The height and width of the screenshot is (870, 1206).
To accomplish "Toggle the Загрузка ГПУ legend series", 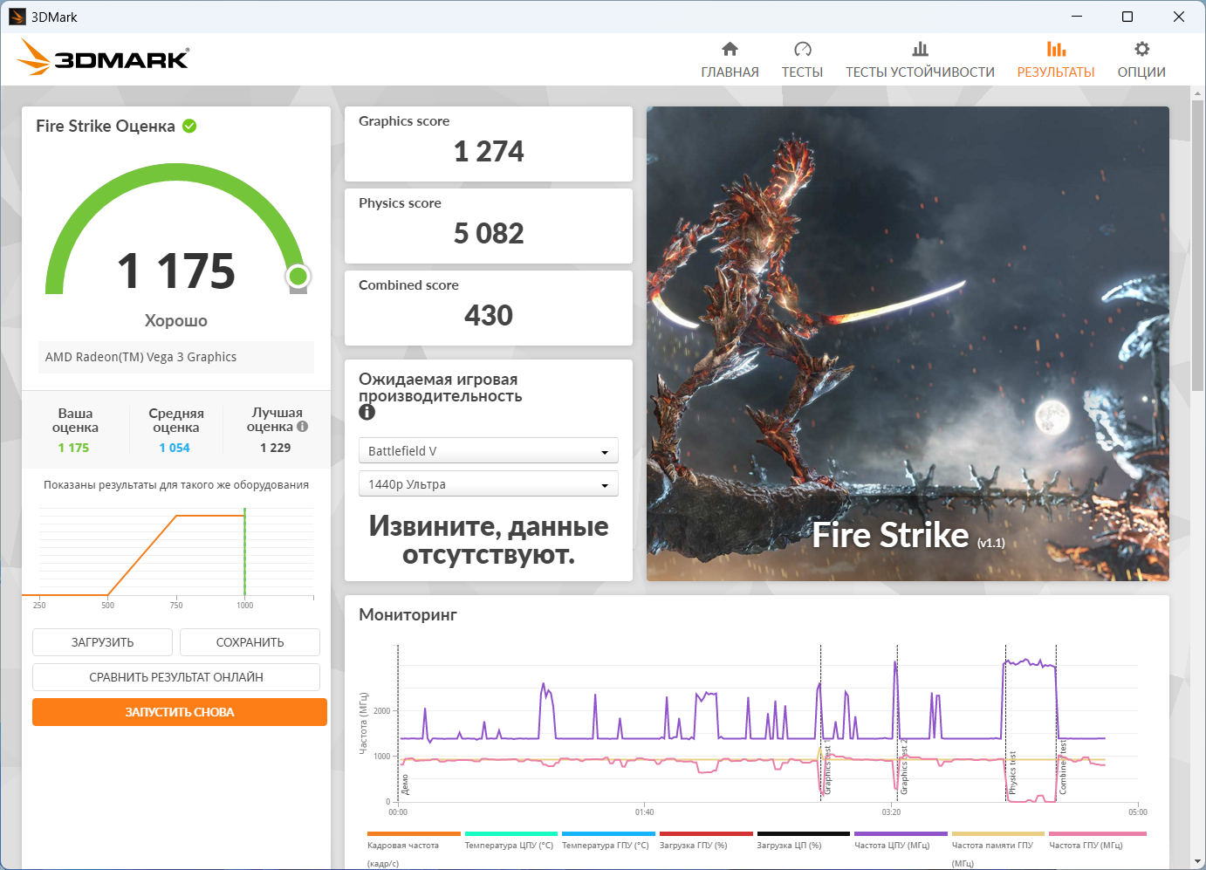I will (694, 845).
